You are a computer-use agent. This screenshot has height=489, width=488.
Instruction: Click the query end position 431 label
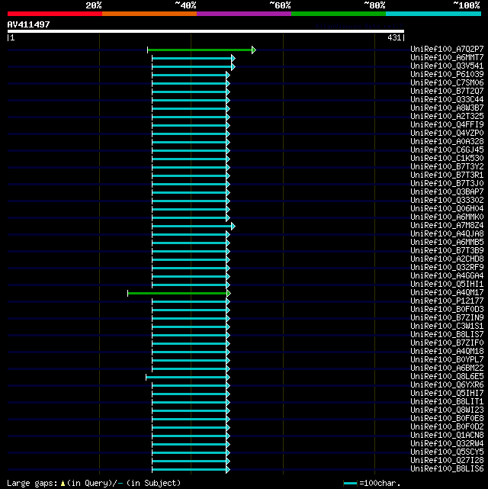(x=394, y=37)
